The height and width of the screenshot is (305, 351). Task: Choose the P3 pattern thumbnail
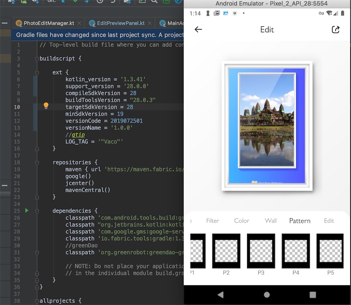click(x=261, y=251)
